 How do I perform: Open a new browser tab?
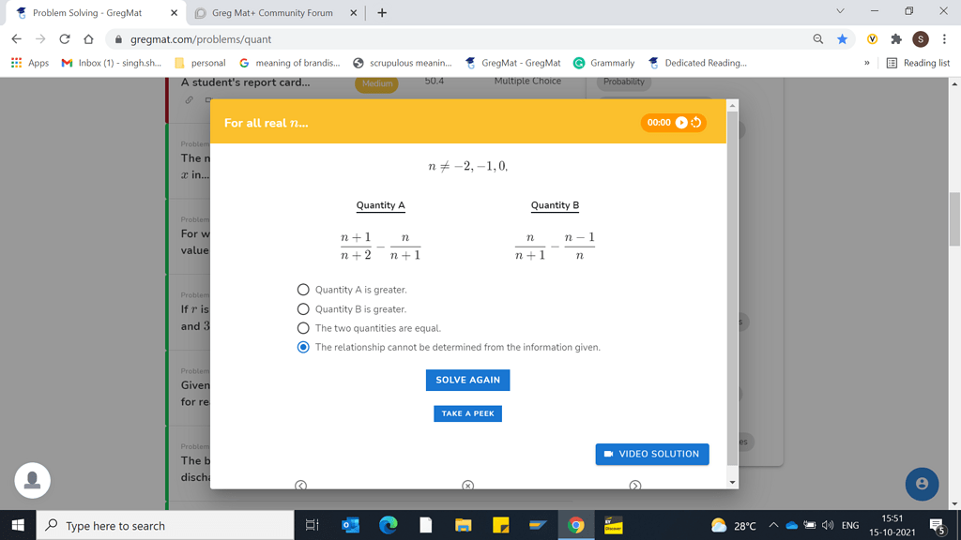pos(382,13)
